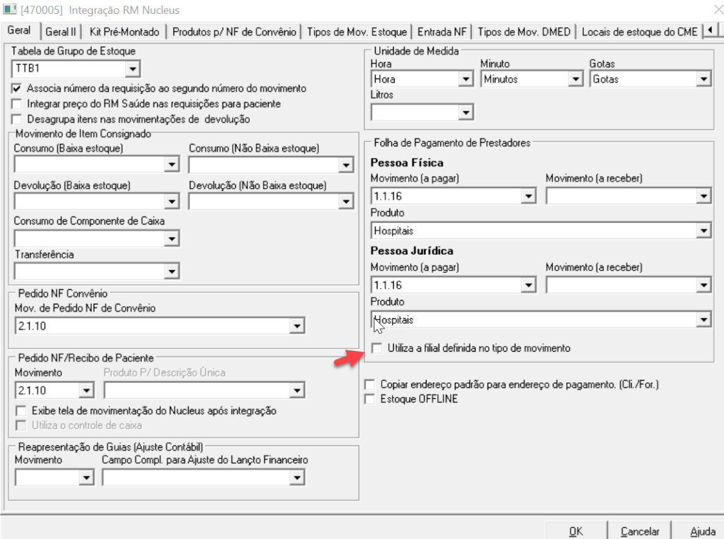Open Pessoa Jurídica Movimento (a pagar) dropdown
This screenshot has height=539, width=724.
[528, 286]
